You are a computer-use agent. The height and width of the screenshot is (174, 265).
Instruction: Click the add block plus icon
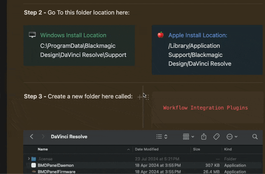click(x=139, y=97)
